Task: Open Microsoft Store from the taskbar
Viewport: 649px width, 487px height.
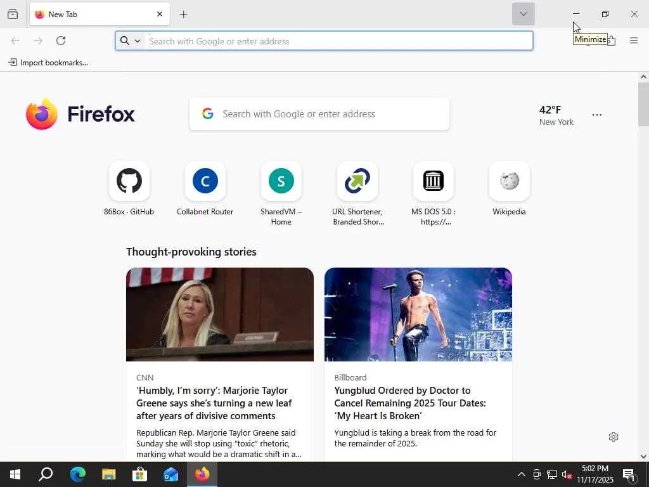Action: click(140, 474)
